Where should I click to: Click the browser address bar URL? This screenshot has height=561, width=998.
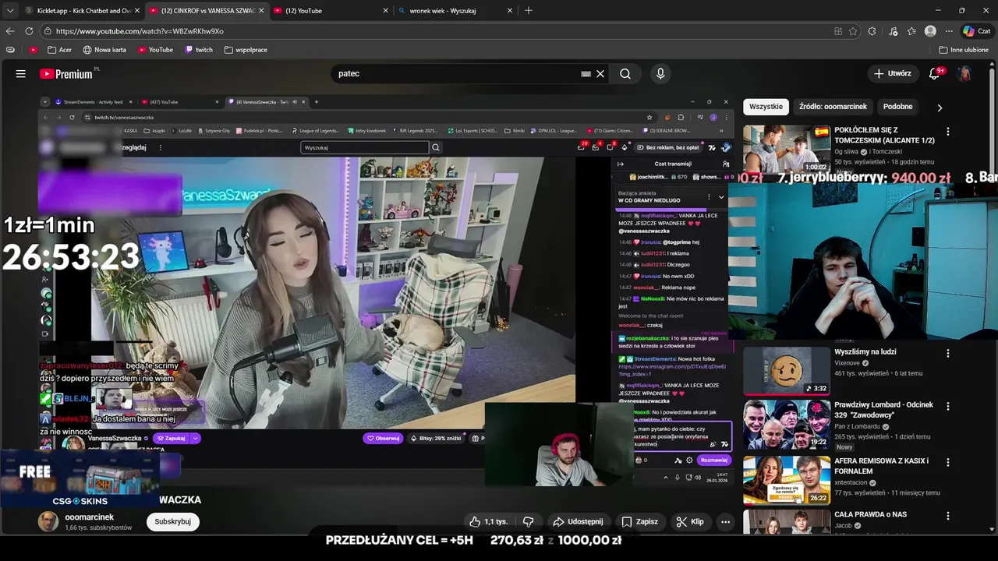[x=140, y=31]
